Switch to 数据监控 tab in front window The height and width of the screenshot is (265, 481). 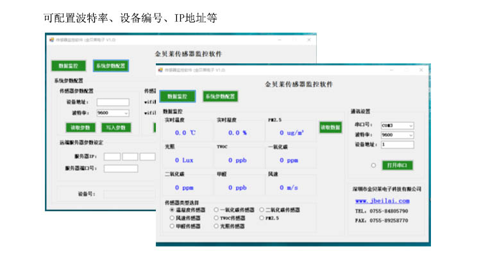pos(177,96)
